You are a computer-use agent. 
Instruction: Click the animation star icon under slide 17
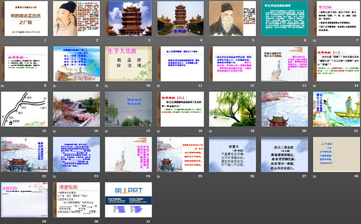tap(107, 131)
